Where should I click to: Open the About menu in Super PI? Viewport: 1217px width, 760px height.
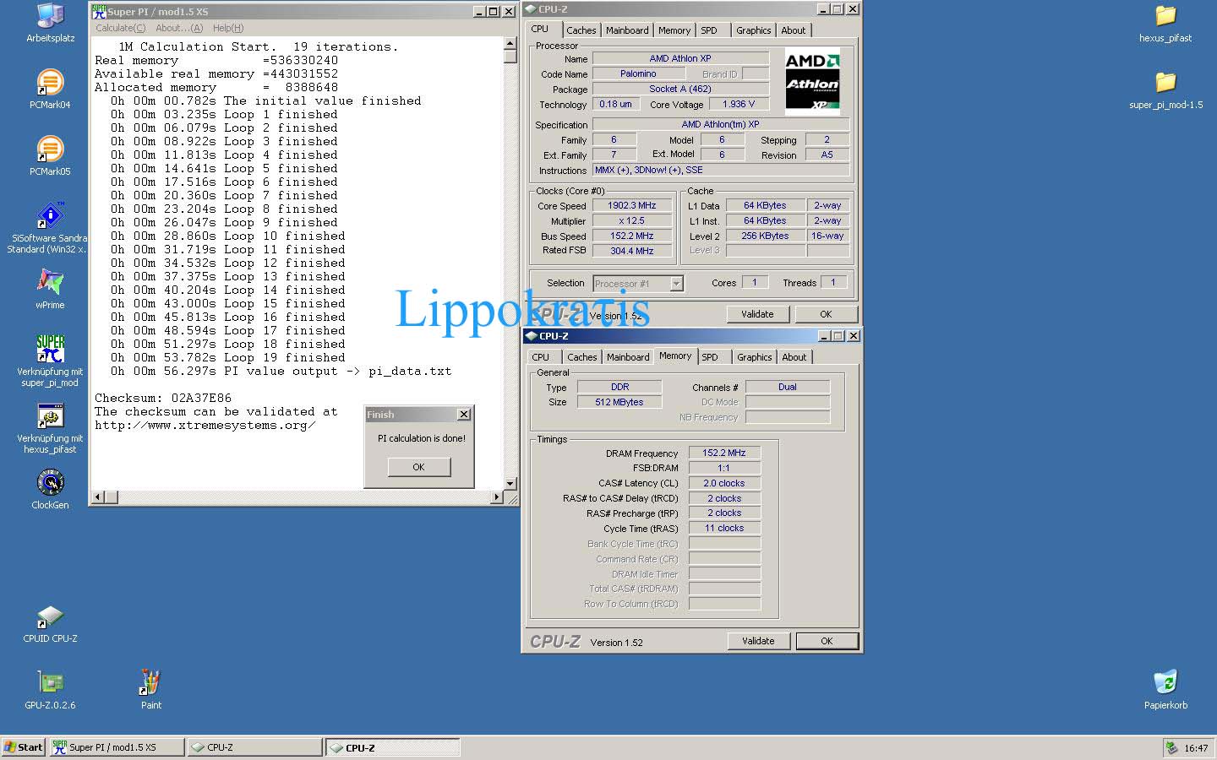179,28
